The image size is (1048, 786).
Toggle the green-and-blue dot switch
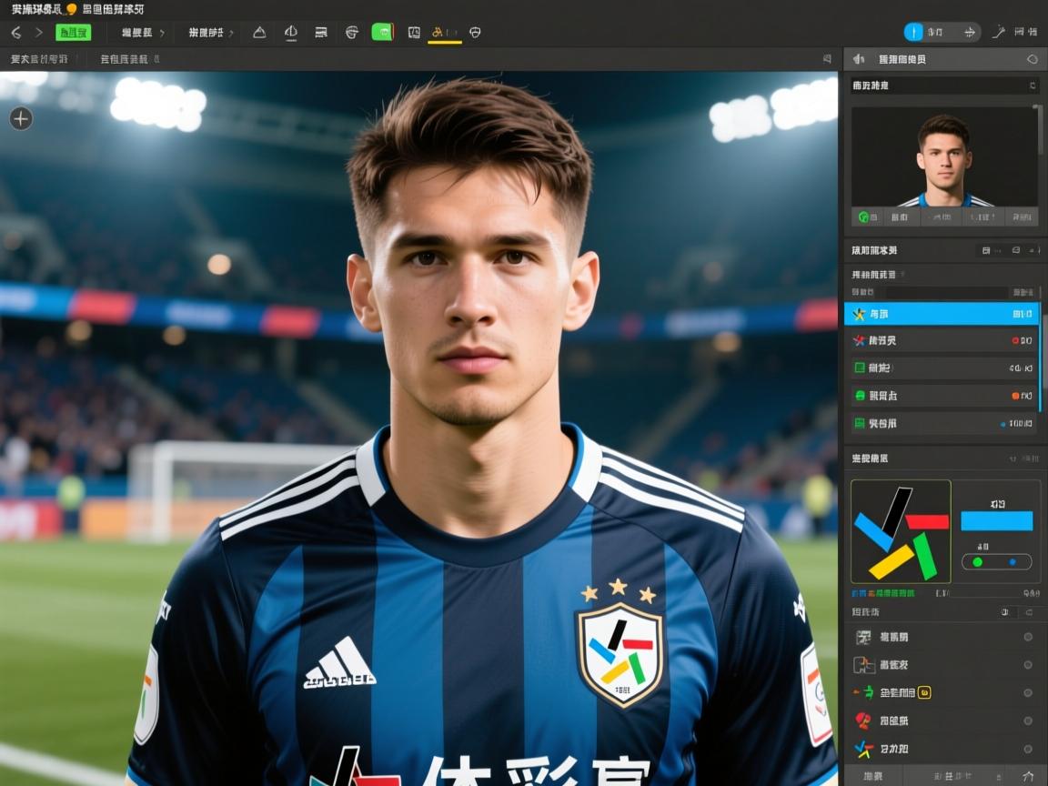point(996,562)
